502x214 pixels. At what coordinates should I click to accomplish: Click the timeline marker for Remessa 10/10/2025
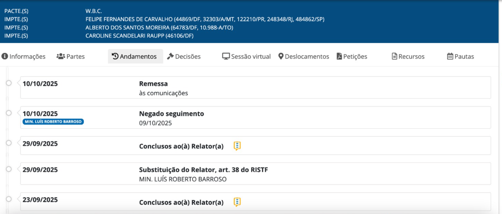point(9,83)
